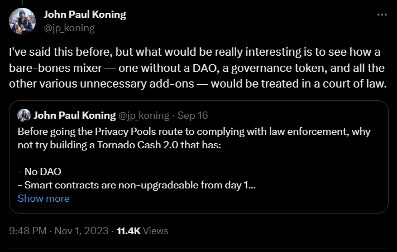Click the "- No DAO" line in quote

(x=39, y=172)
